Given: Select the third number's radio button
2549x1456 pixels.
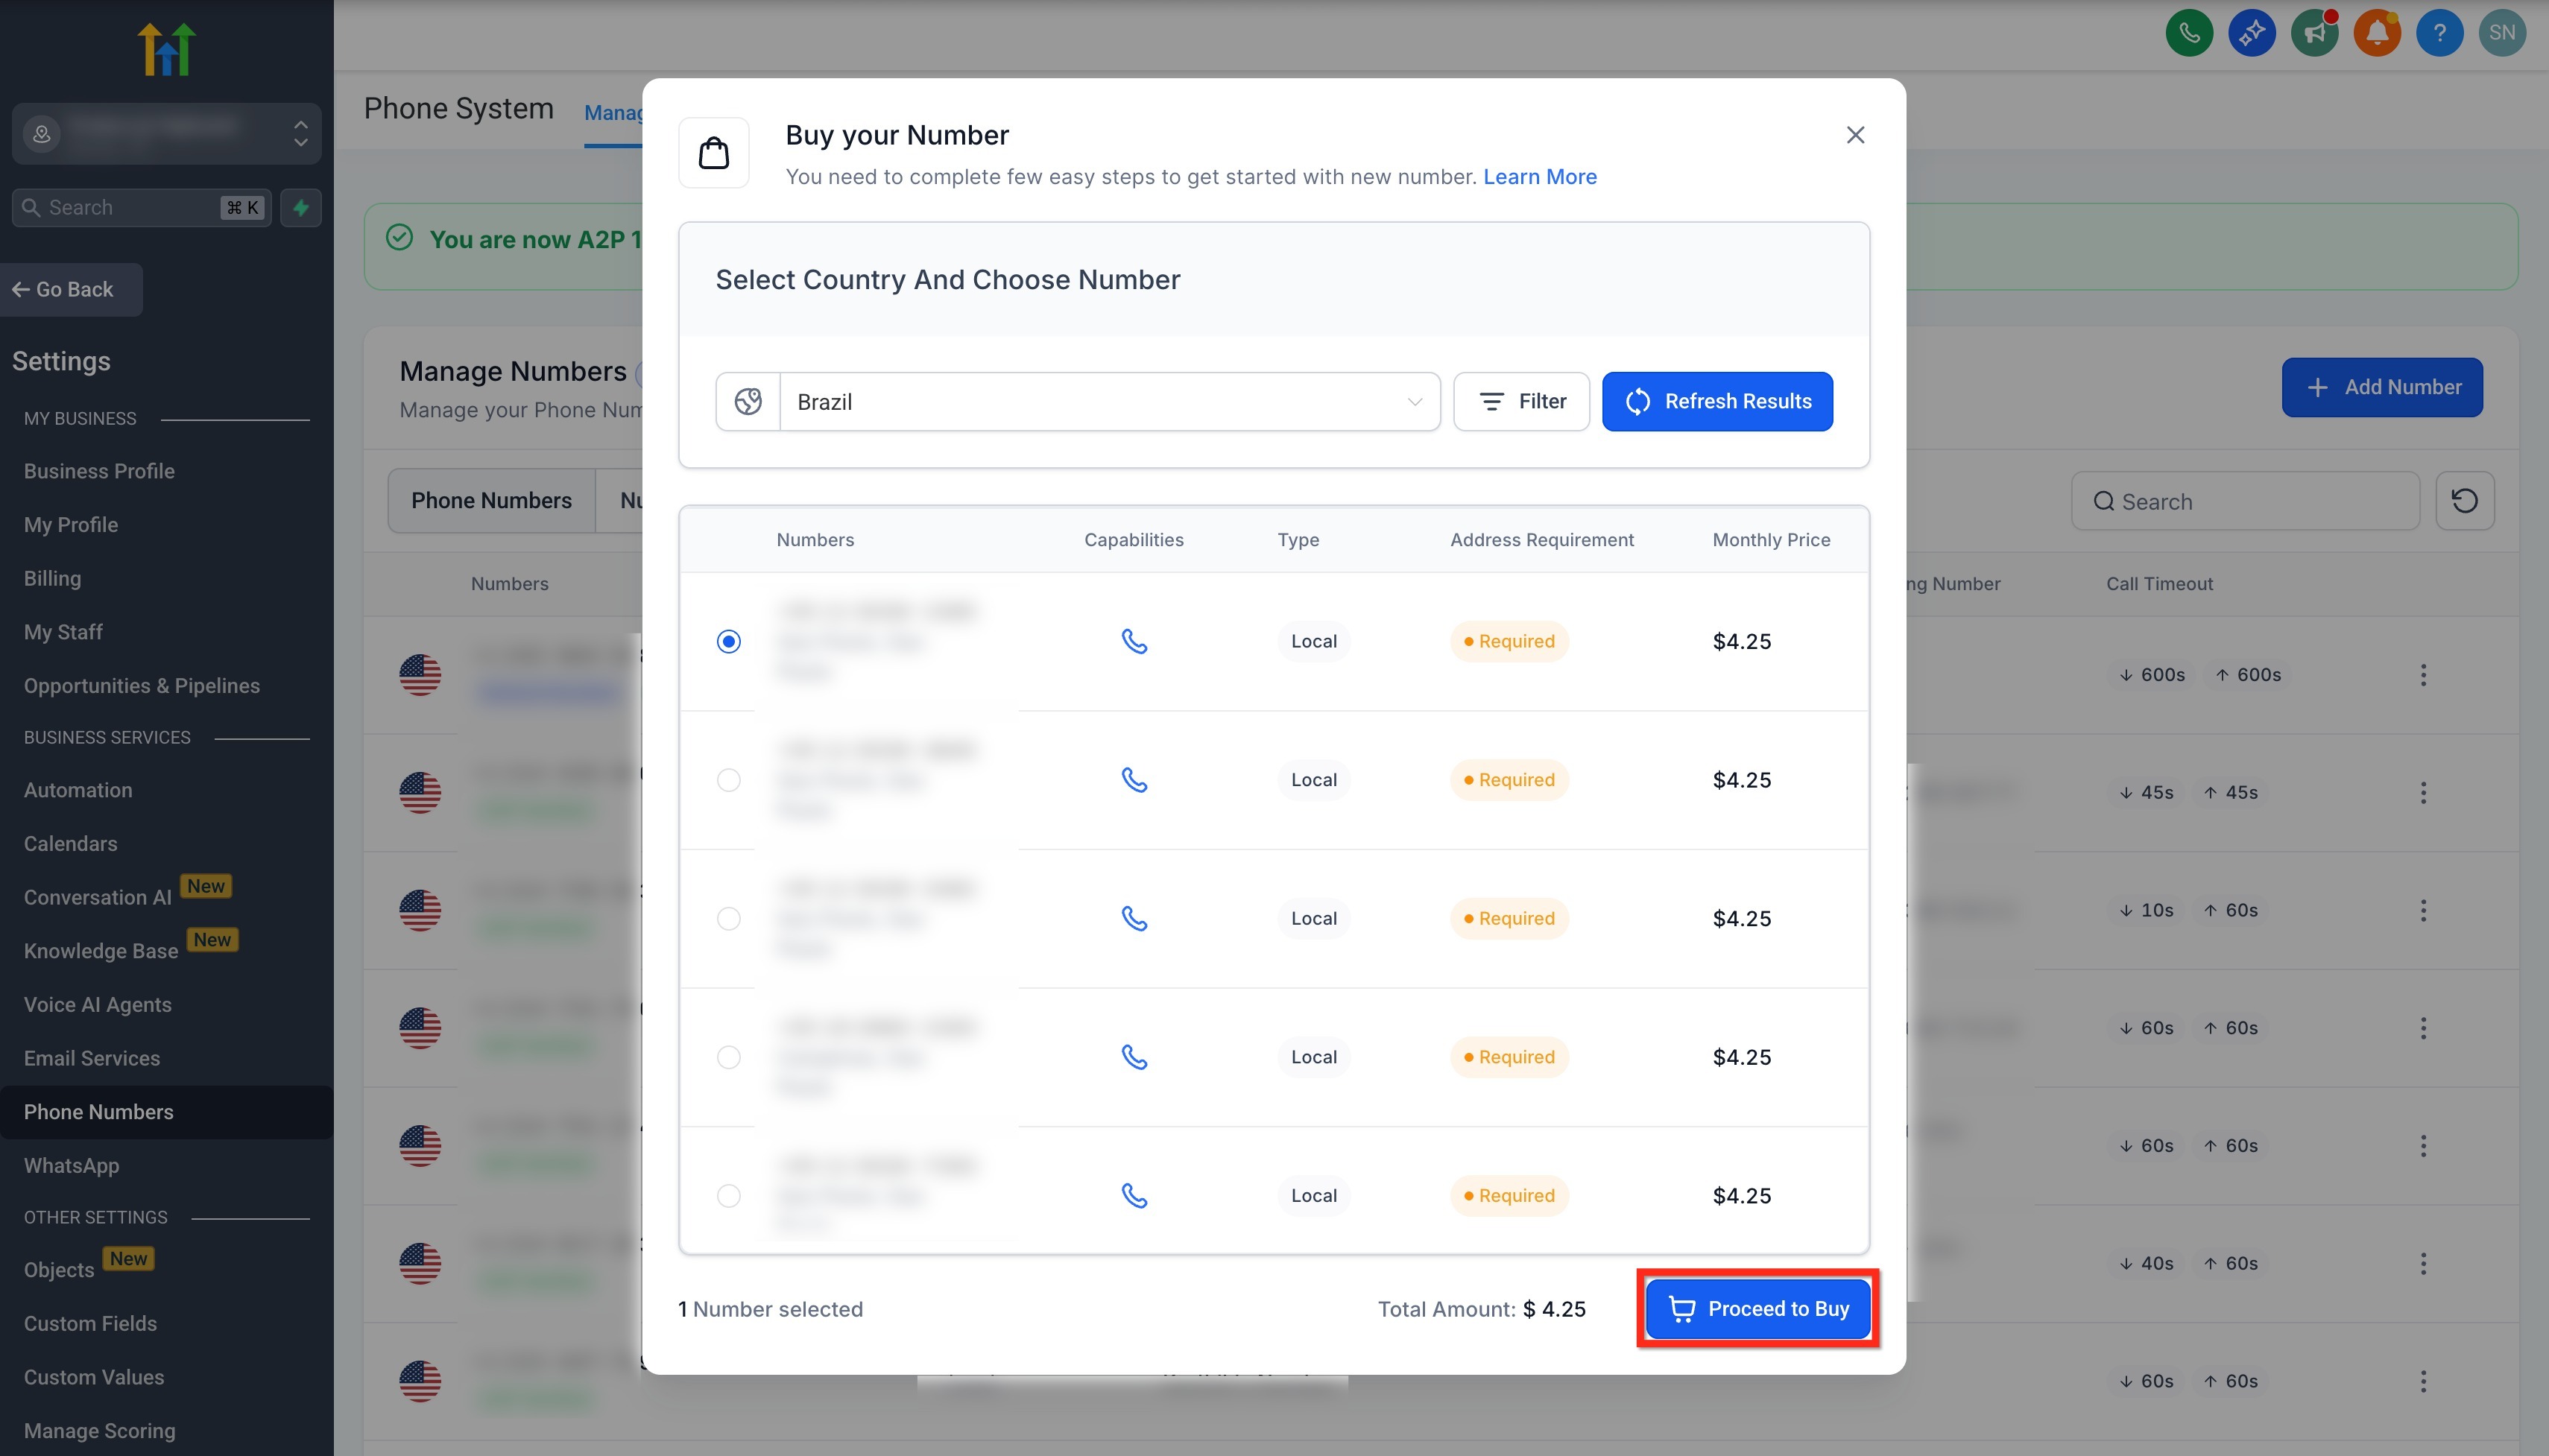Looking at the screenshot, I should [x=729, y=918].
